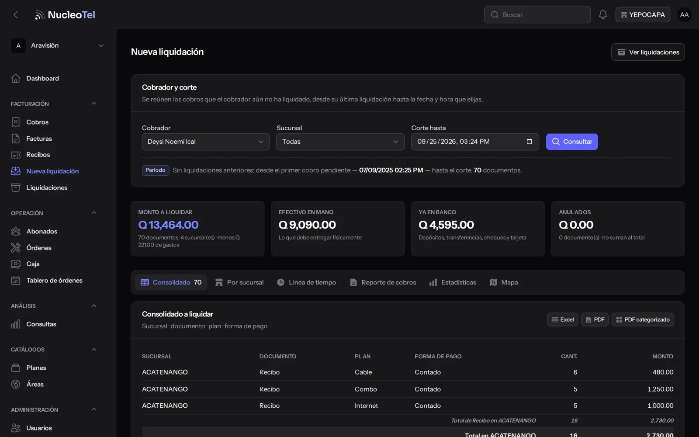Open the calendar picker in Corte hasta
Image resolution: width=699 pixels, height=437 pixels.
coord(529,142)
